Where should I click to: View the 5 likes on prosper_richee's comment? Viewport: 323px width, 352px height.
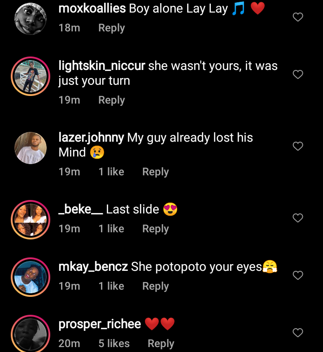coord(114,343)
